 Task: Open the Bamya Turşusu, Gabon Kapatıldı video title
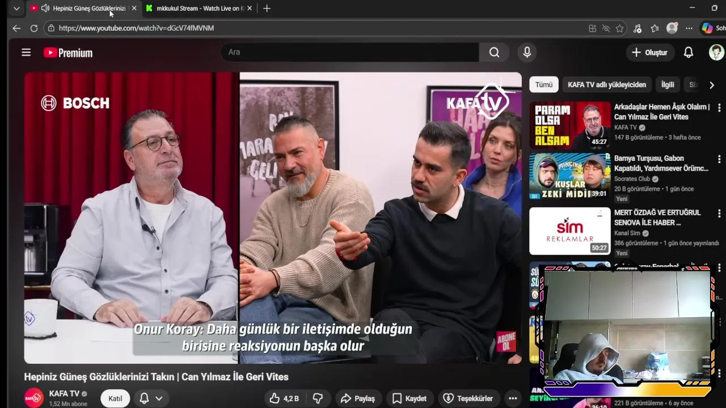[x=661, y=163]
